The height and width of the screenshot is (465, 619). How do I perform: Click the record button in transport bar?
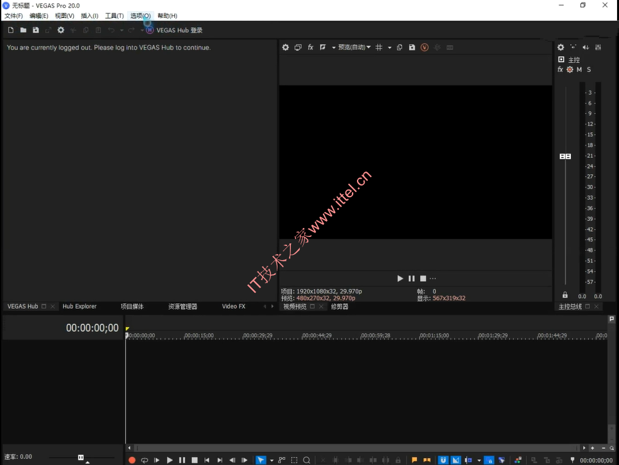click(x=132, y=460)
